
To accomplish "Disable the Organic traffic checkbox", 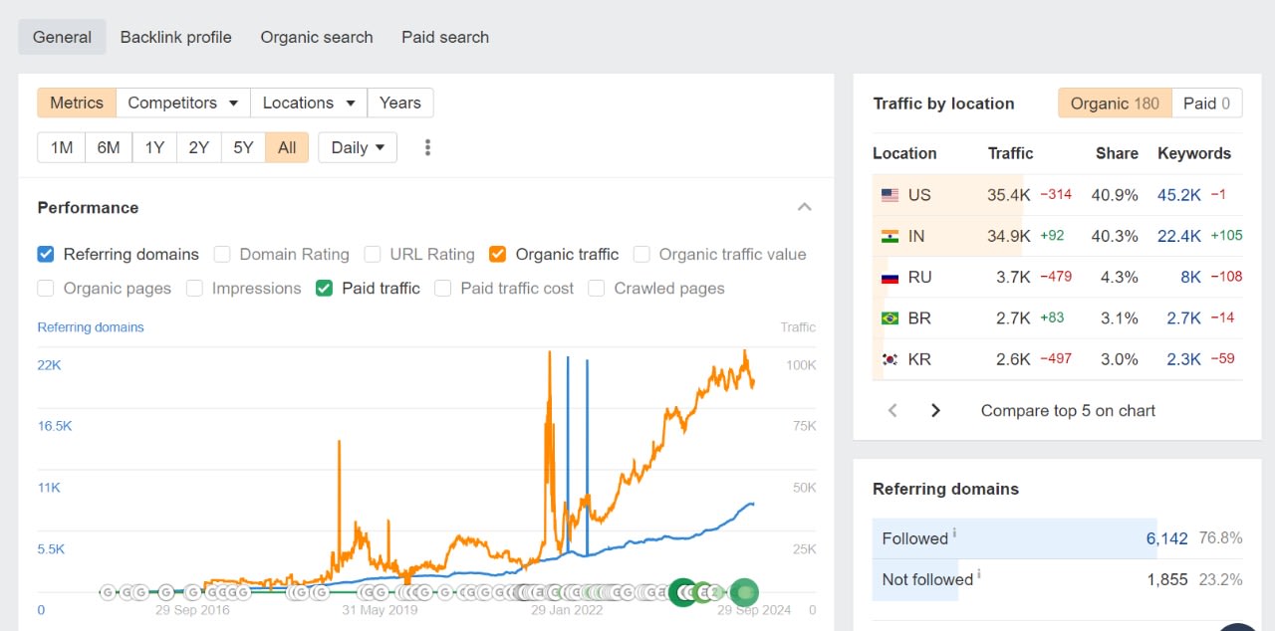I will pos(497,254).
